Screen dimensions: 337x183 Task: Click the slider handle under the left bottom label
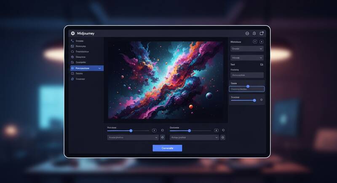131,131
